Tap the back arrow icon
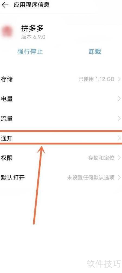Screen dimensions: 122x273 (x=5, y=5)
